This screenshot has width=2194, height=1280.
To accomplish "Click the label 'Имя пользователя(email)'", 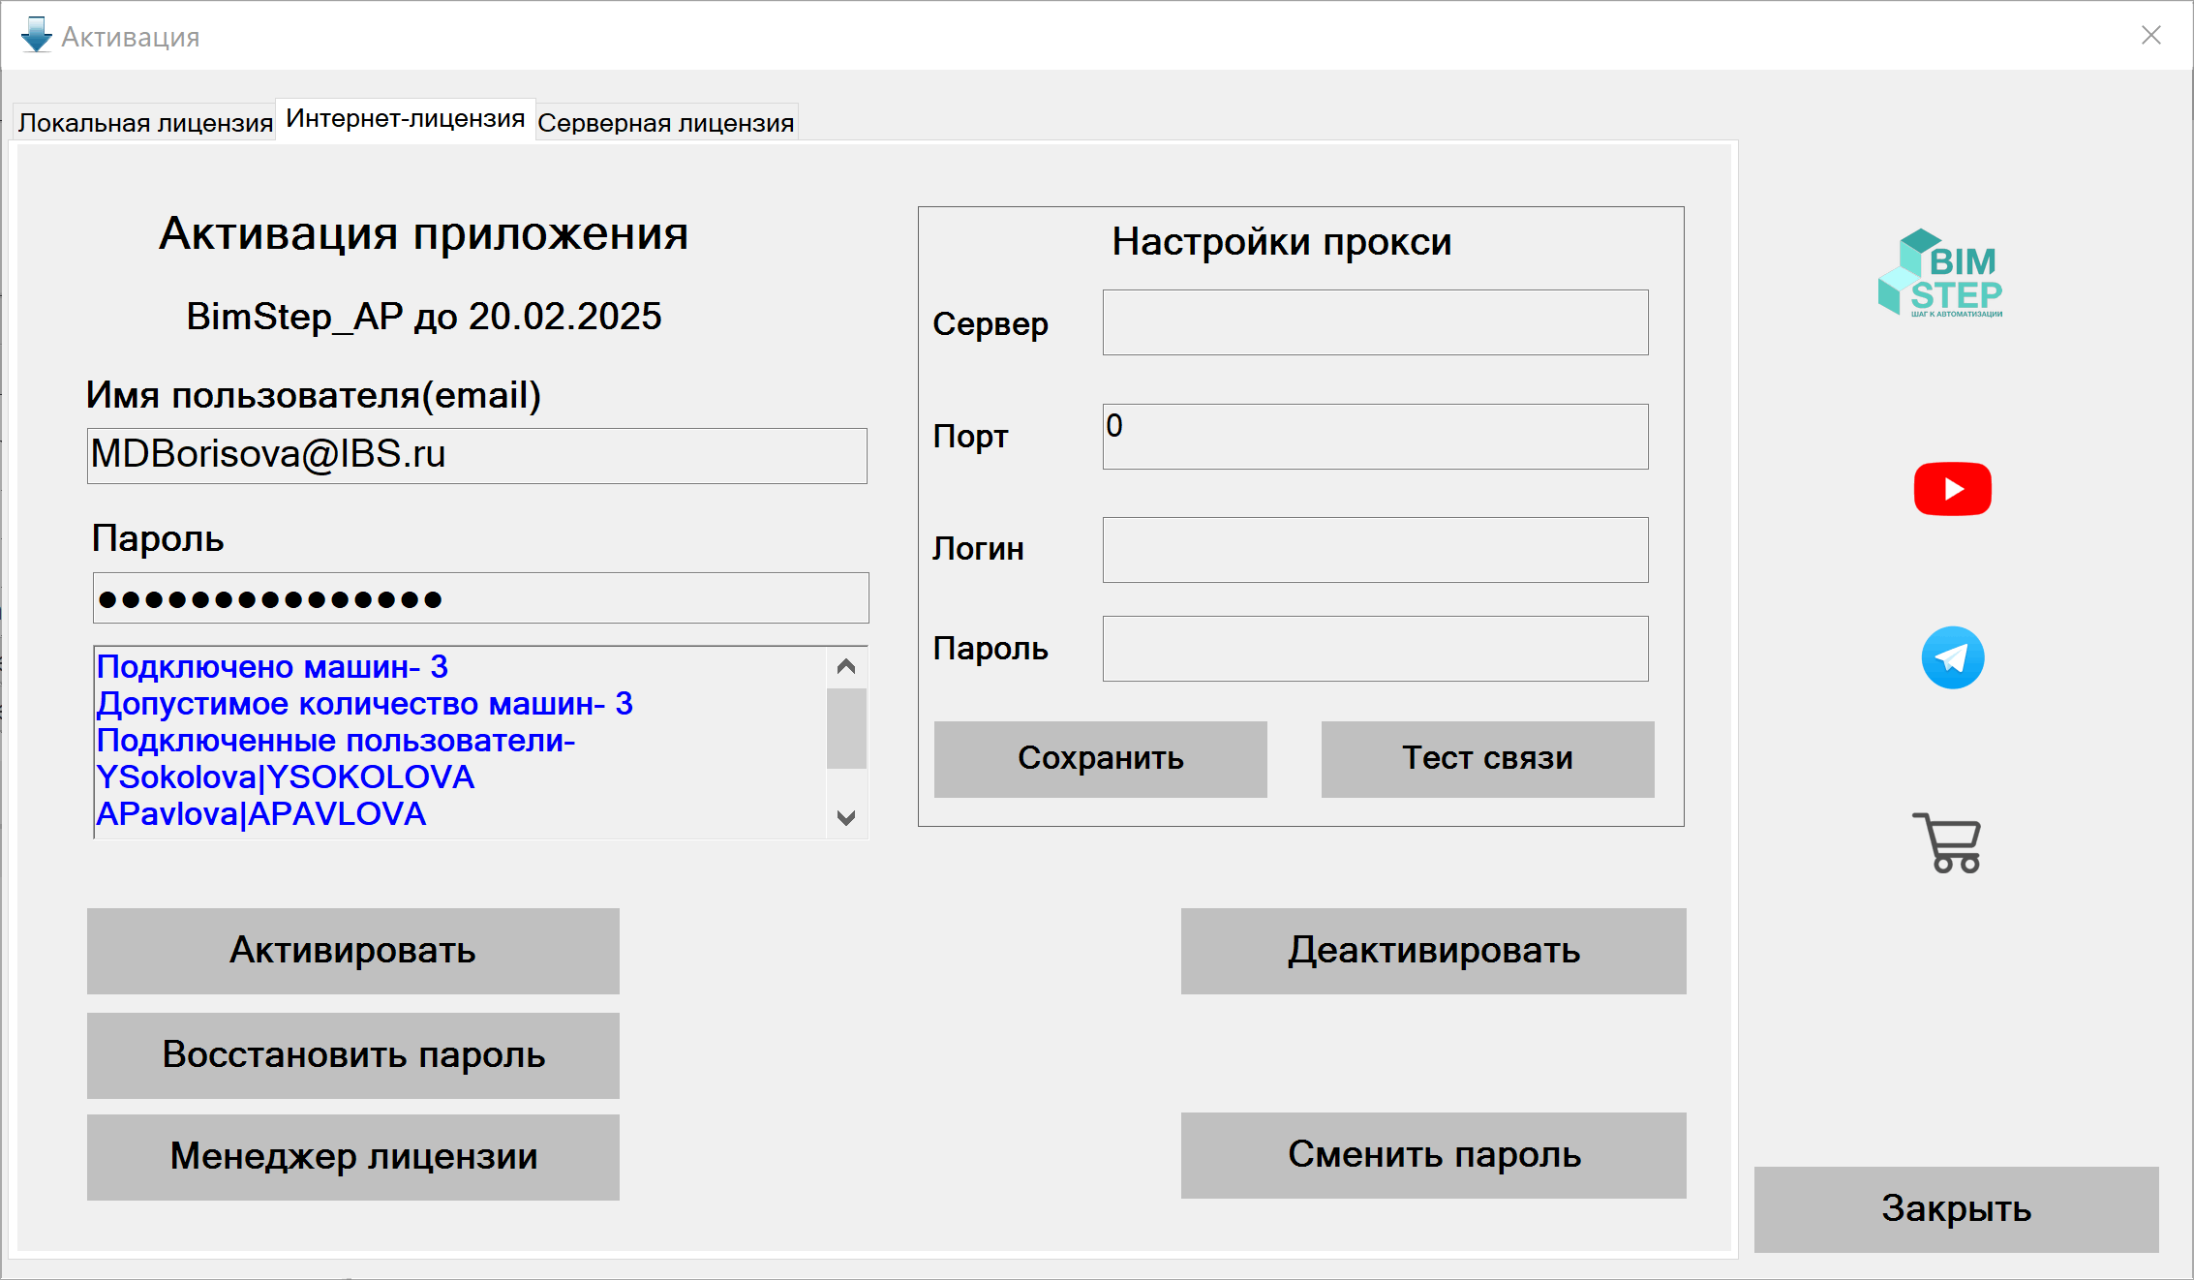I will pyautogui.click(x=314, y=395).
